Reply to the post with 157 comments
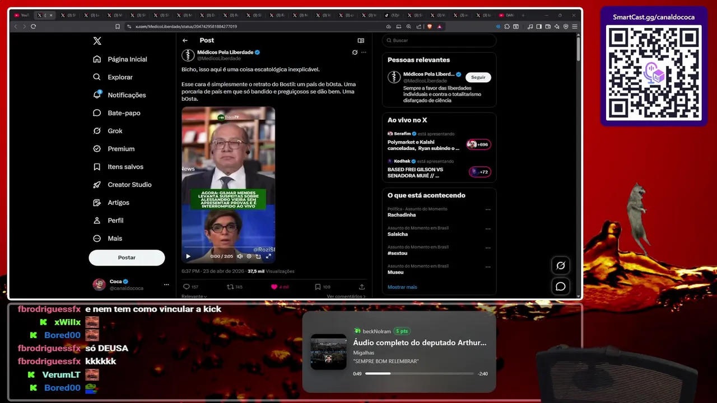This screenshot has height=403, width=717. click(x=191, y=287)
